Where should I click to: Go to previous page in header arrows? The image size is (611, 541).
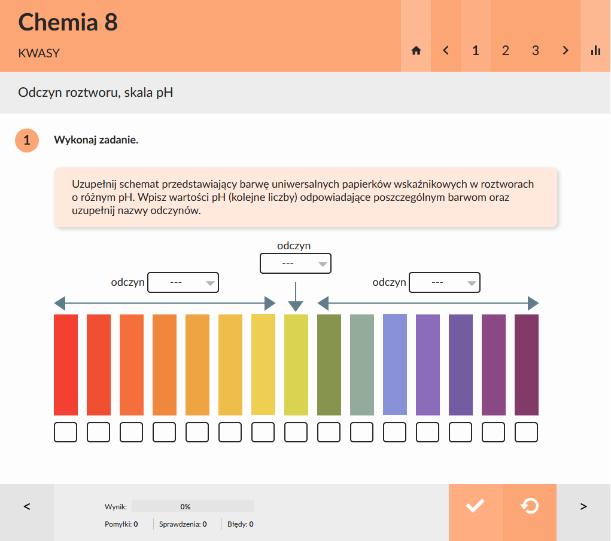(446, 51)
